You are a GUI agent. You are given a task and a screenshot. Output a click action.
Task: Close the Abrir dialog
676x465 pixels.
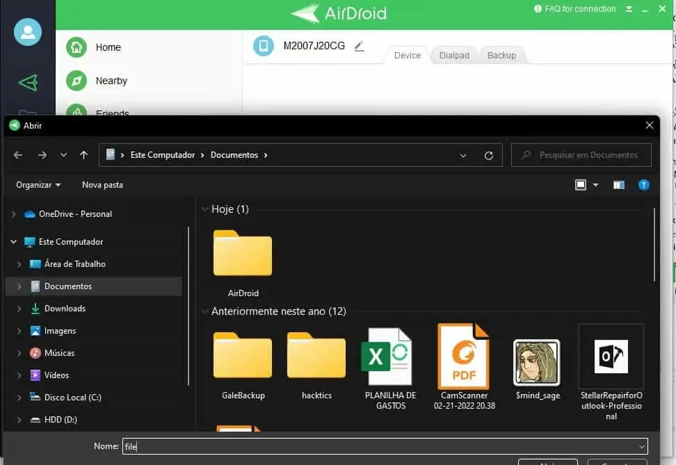tap(650, 125)
